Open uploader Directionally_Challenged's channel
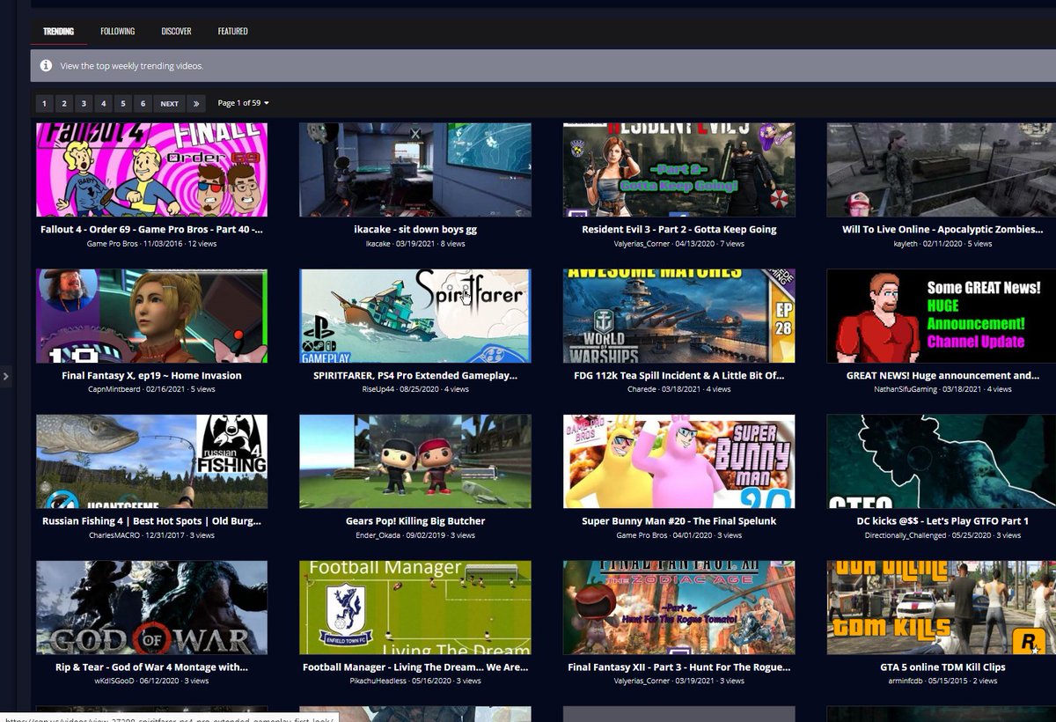The height and width of the screenshot is (722, 1056). coord(905,535)
